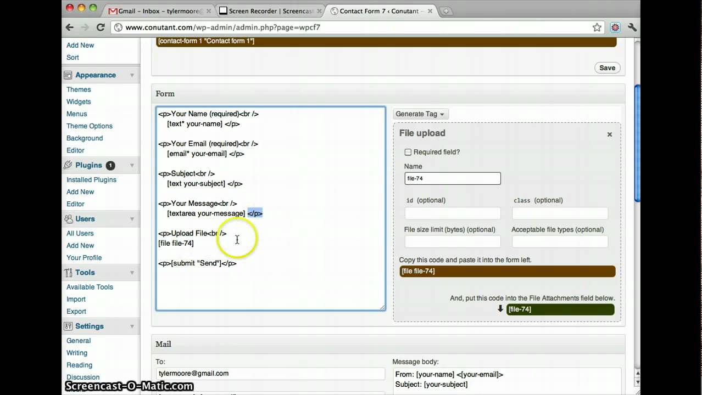The height and width of the screenshot is (395, 702).
Task: Click the Tools section icon
Action: point(68,273)
